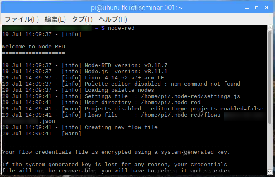
Task: Click the typed node-red command
Action: point(121,28)
